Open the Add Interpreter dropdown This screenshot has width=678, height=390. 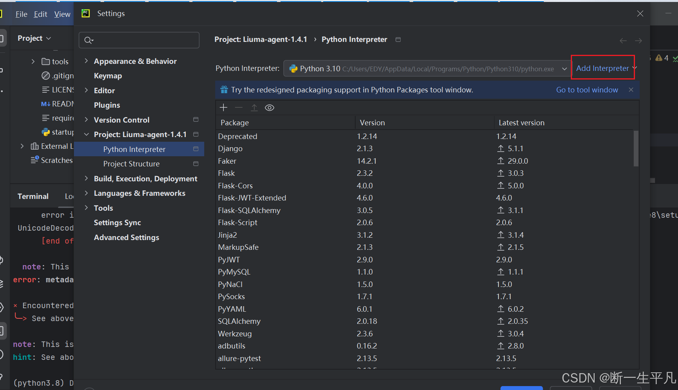click(x=606, y=68)
